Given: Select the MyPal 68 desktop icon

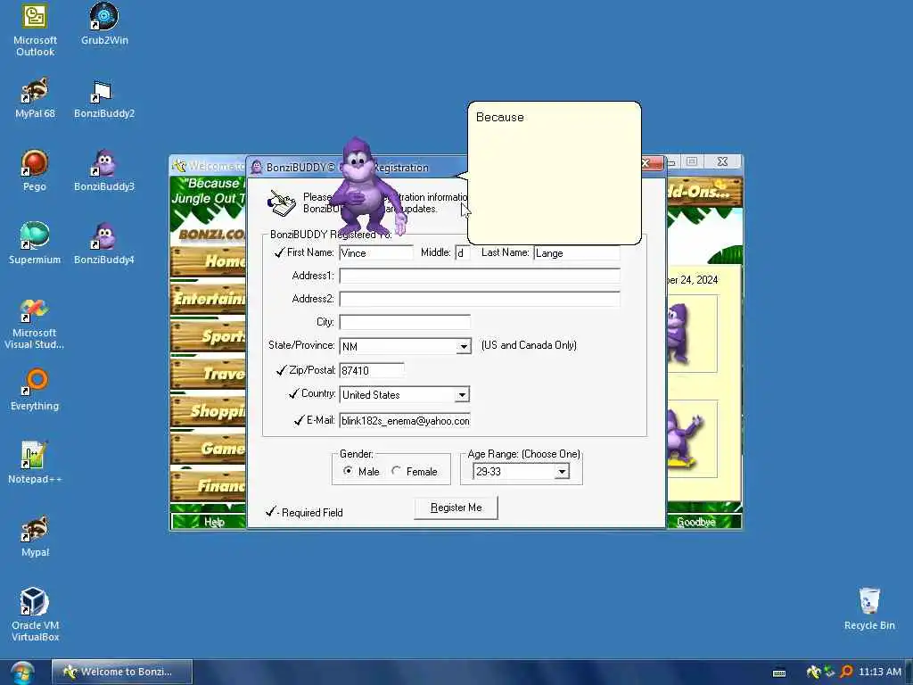Looking at the screenshot, I should point(35,98).
